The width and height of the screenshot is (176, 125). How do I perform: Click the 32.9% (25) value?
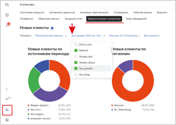pyautogui.click(x=64, y=105)
